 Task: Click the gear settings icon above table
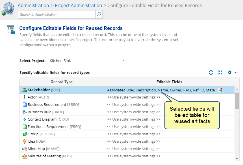230,72
